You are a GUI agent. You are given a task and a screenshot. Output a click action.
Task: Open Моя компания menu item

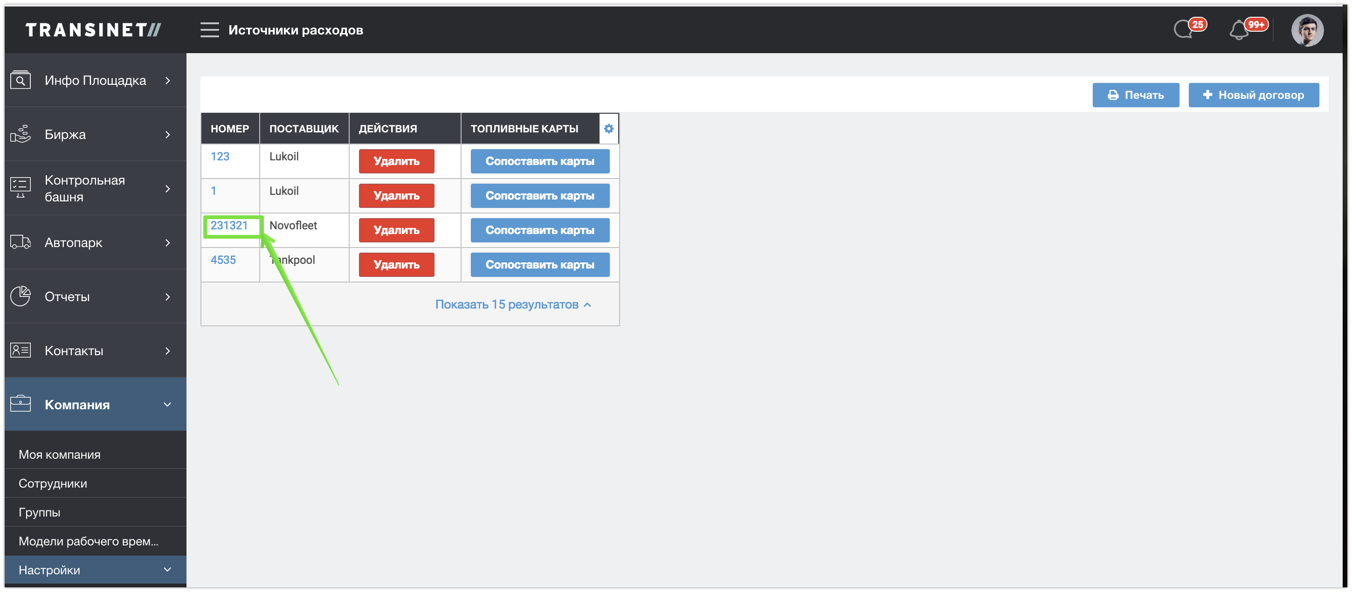[x=59, y=454]
